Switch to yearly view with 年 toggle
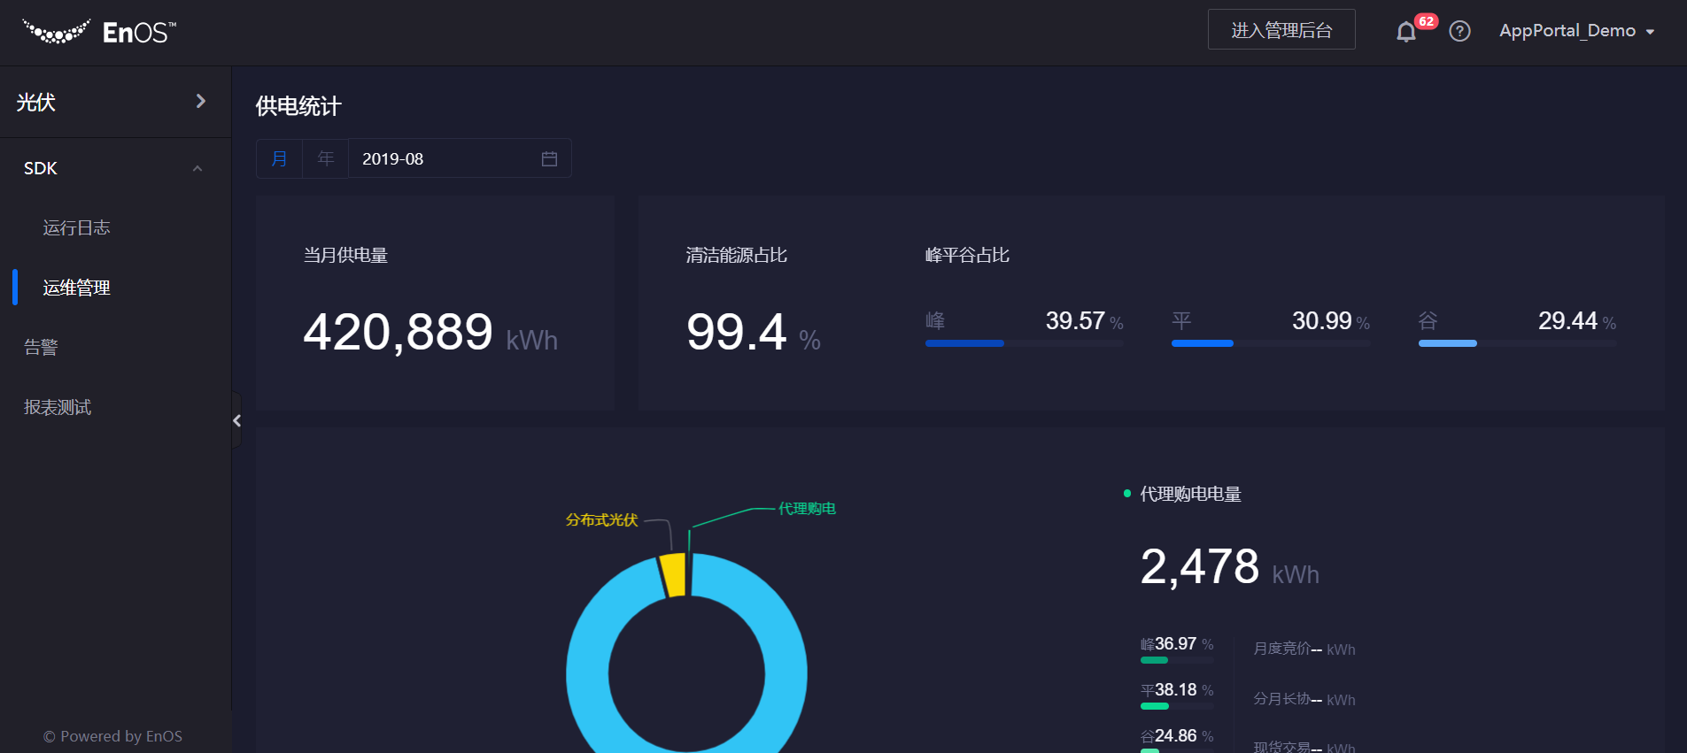 point(326,159)
